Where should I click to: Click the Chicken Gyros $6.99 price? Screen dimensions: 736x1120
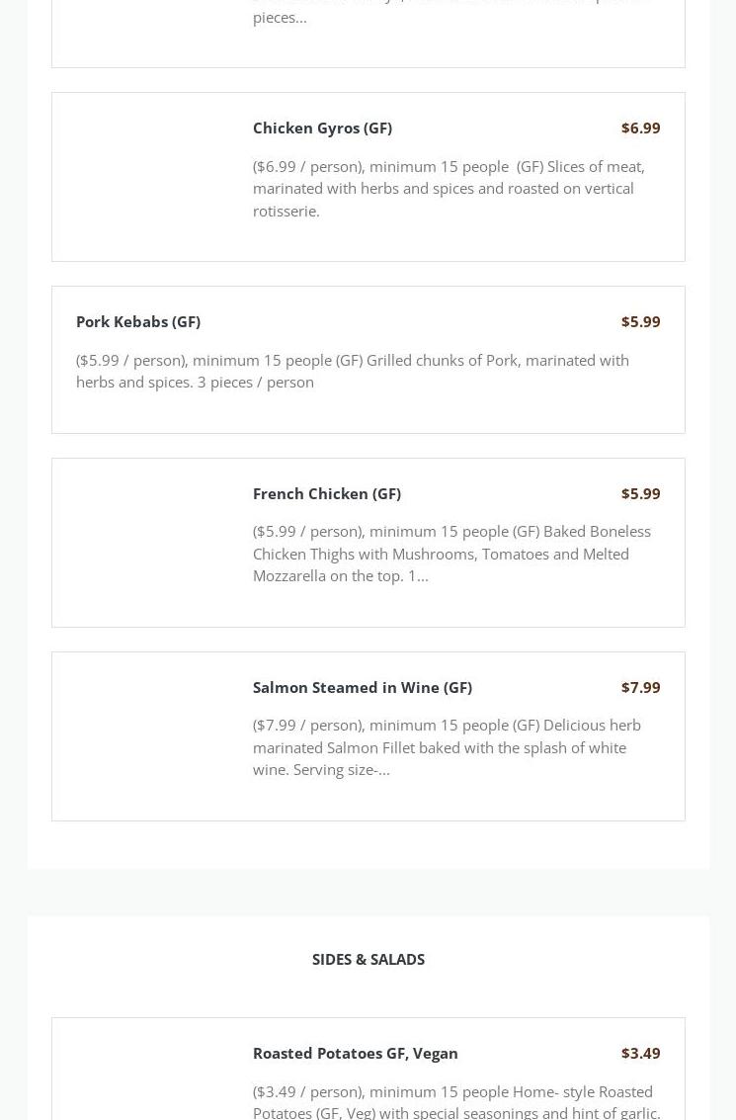[640, 128]
